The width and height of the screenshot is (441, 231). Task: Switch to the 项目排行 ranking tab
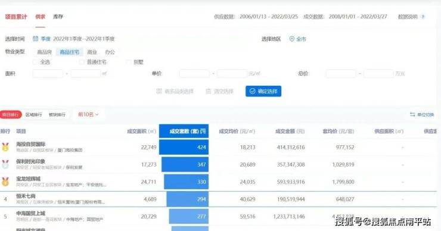[11, 114]
